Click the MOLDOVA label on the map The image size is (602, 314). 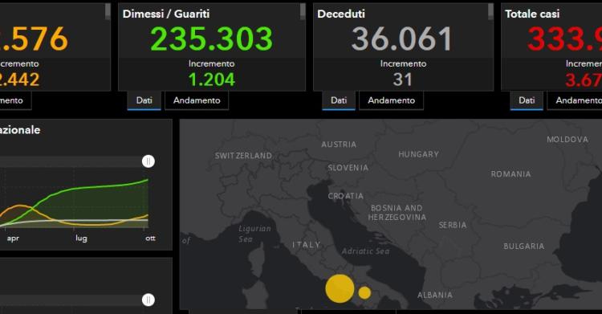pyautogui.click(x=567, y=140)
